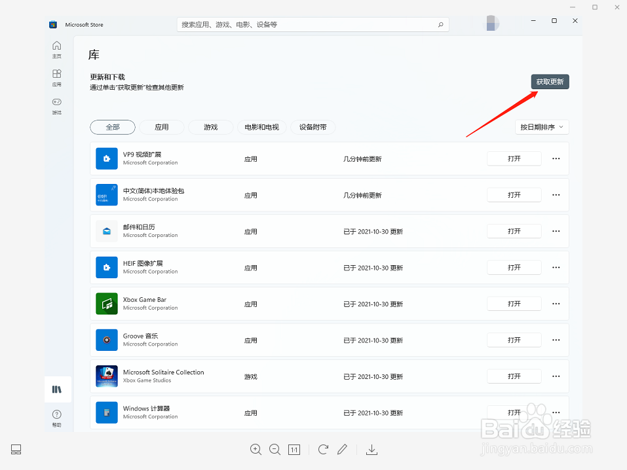627x470 pixels.
Task: Click the Microsoft Solitaire Collection icon
Action: click(107, 376)
